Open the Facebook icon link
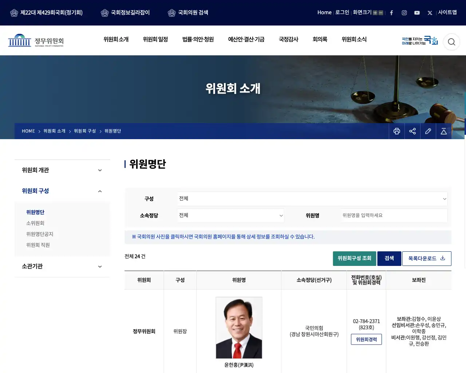Screen dimensions: 466x373 click(391, 13)
